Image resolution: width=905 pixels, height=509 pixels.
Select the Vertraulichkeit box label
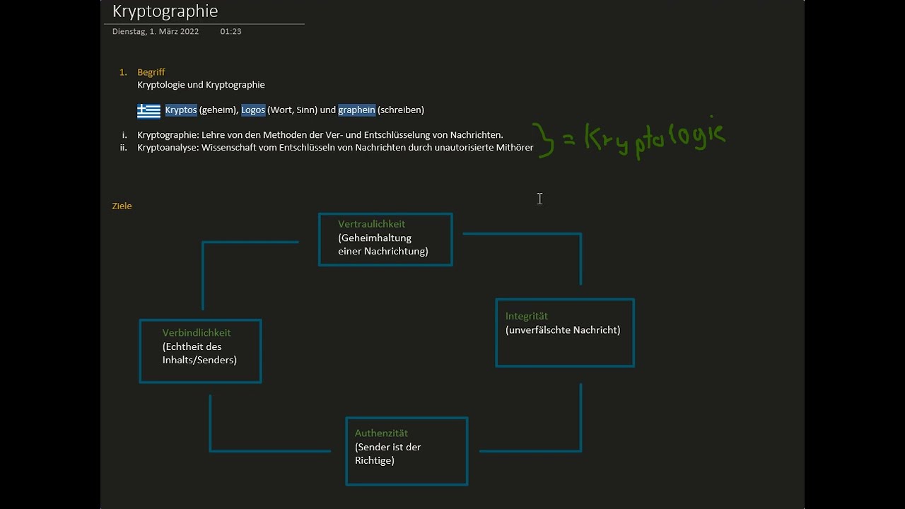371,224
